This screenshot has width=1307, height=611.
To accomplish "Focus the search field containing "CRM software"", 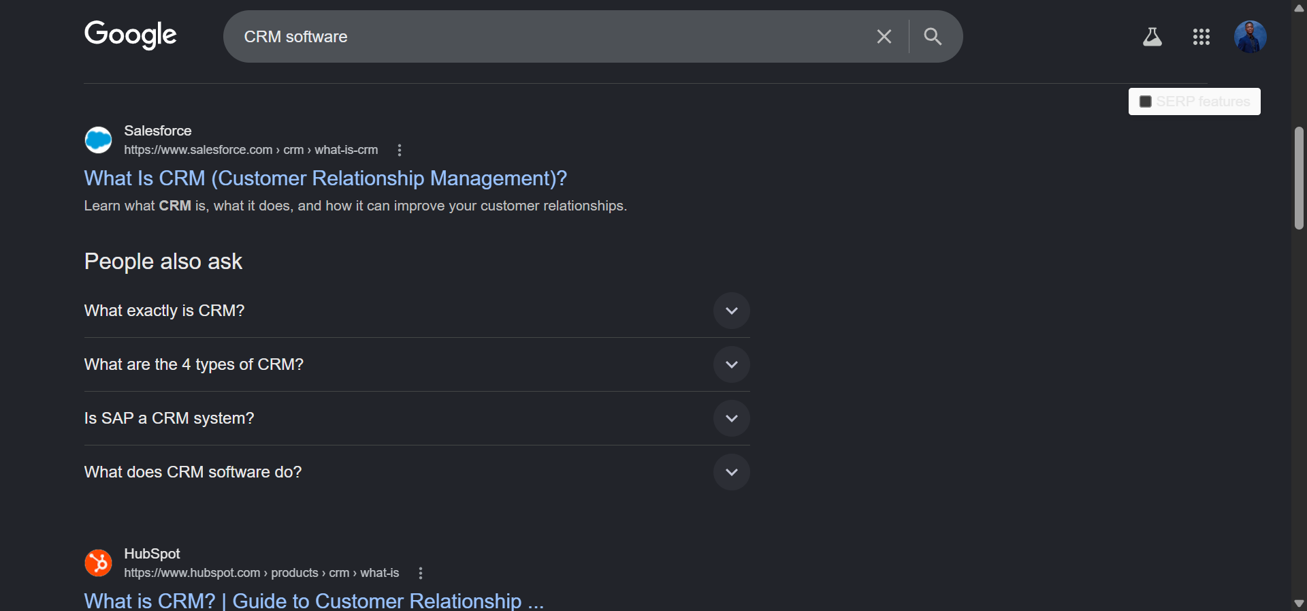I will pos(551,37).
